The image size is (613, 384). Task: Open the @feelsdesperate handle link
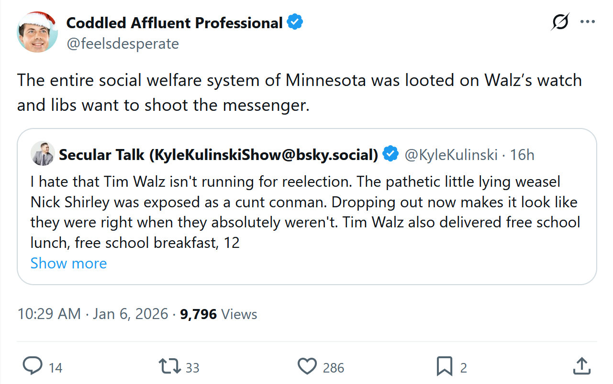click(123, 44)
